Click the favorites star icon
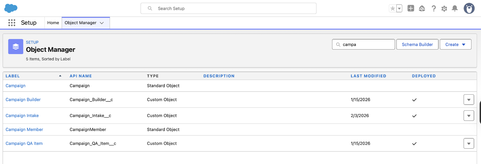 click(x=392, y=9)
